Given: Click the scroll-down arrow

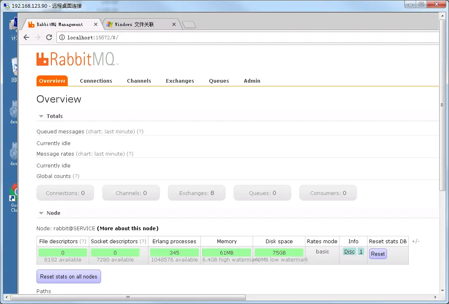Looking at the screenshot, I should point(442,291).
